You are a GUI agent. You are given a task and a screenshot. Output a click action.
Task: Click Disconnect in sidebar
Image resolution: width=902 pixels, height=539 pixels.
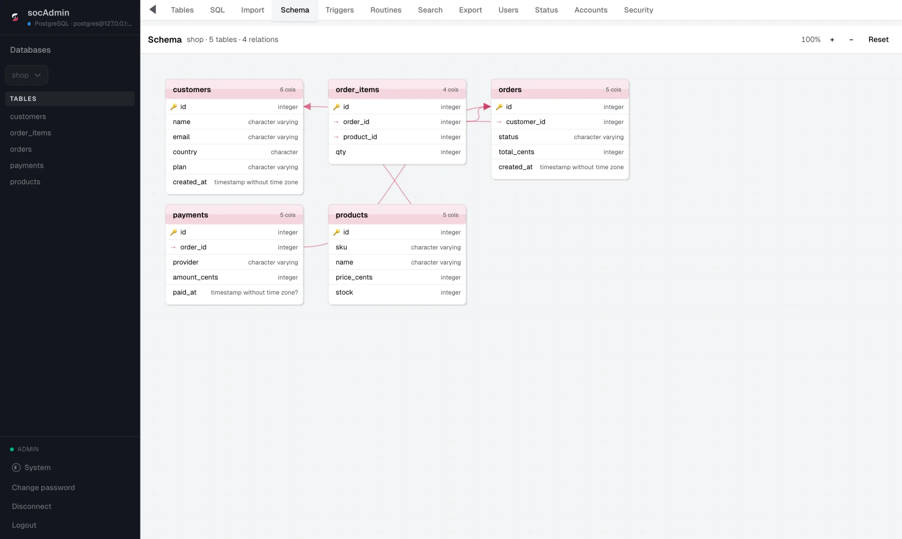click(x=31, y=507)
